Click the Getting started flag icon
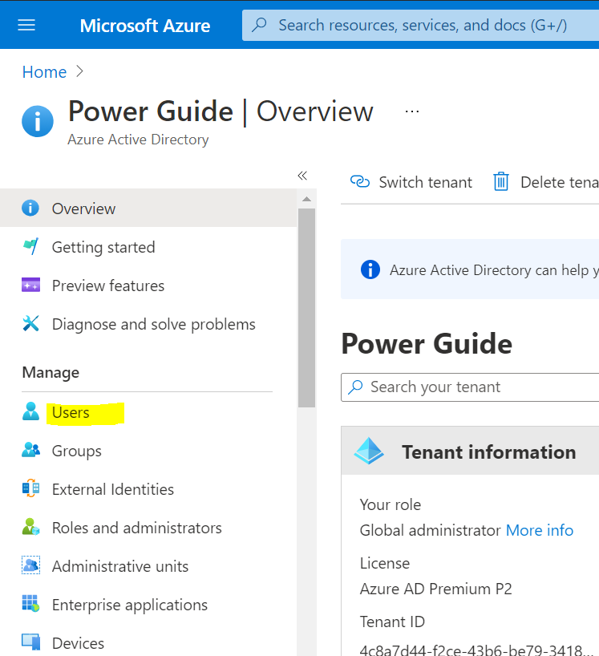 pos(30,246)
